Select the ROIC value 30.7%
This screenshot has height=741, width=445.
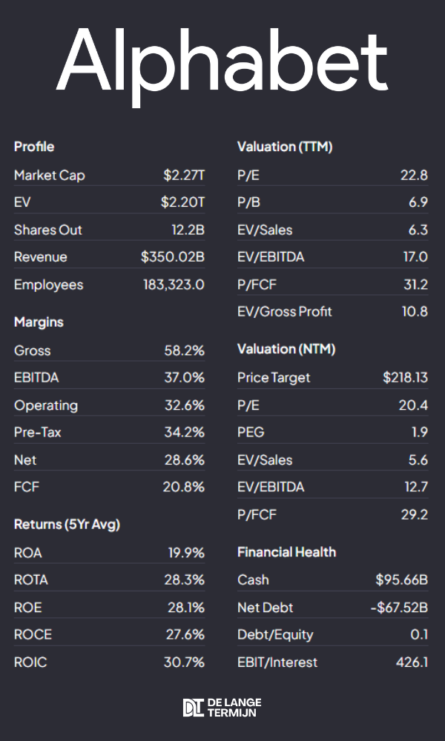[x=184, y=662]
